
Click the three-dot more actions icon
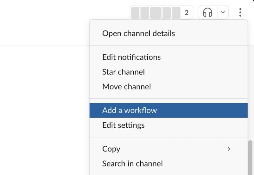pyautogui.click(x=240, y=12)
